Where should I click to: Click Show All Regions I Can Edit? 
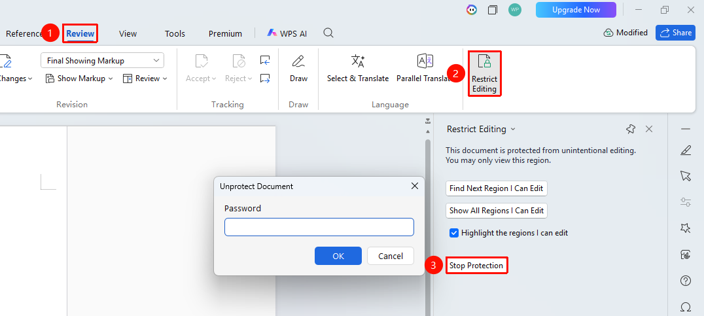497,211
